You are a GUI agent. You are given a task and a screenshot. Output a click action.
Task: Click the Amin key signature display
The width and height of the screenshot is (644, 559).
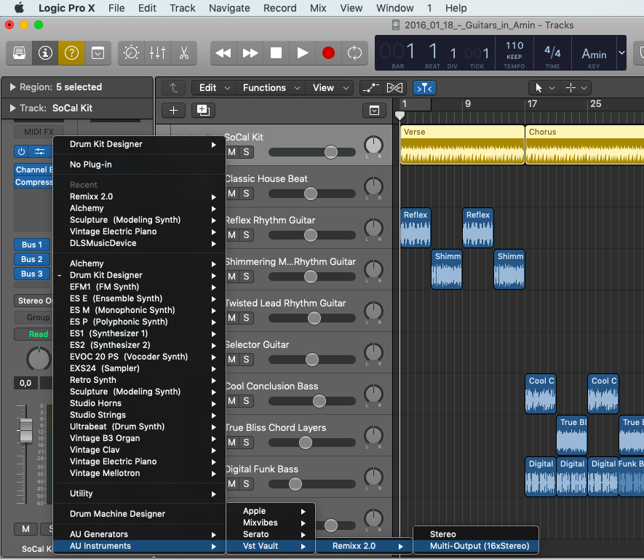594,53
